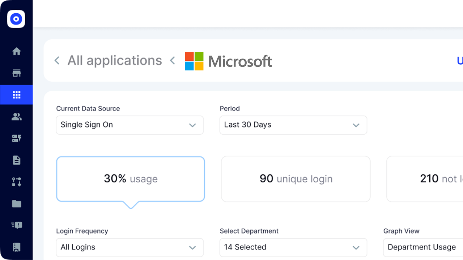This screenshot has width=463, height=260.
Task: Select the 90 unique login stat card
Action: pyautogui.click(x=296, y=179)
